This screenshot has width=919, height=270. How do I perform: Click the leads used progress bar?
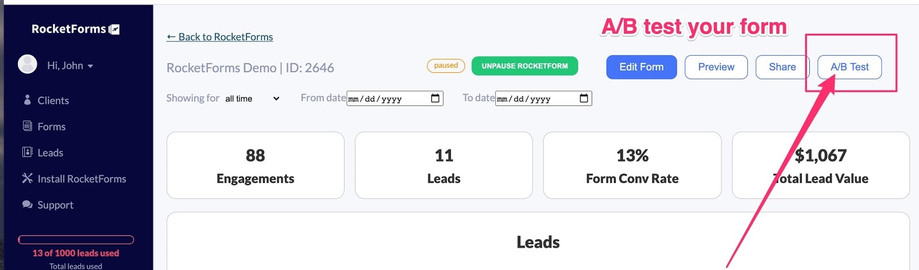[x=76, y=240]
